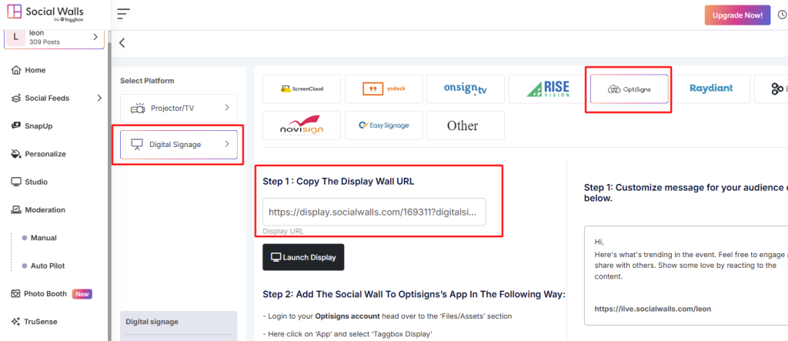Click the 'Digital signage' info panel heading
Viewport: 788px width, 341px height.
(152, 322)
